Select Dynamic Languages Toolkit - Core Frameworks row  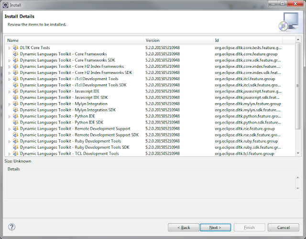(150, 54)
